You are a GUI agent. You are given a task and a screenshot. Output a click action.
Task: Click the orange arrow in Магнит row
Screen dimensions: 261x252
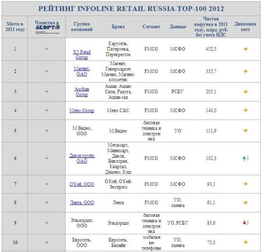(x=245, y=71)
